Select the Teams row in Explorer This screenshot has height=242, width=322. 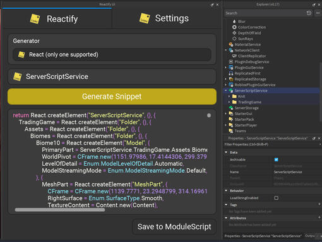271,131
